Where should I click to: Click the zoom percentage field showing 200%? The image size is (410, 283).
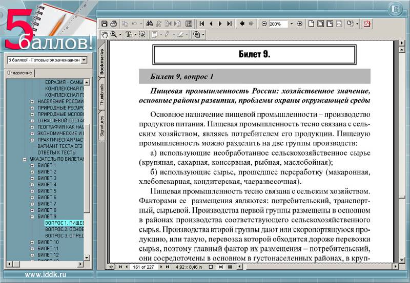pos(278,24)
